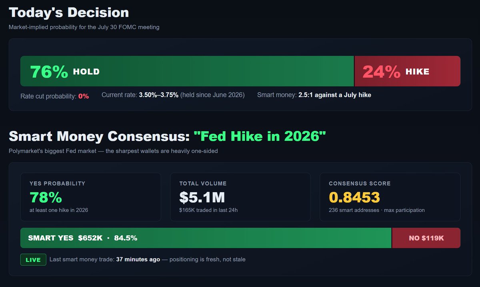Select the CONSENSUS SCORE 0.8453 card

tap(390, 197)
